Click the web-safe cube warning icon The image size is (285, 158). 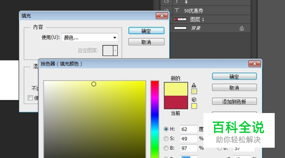(x=194, y=99)
